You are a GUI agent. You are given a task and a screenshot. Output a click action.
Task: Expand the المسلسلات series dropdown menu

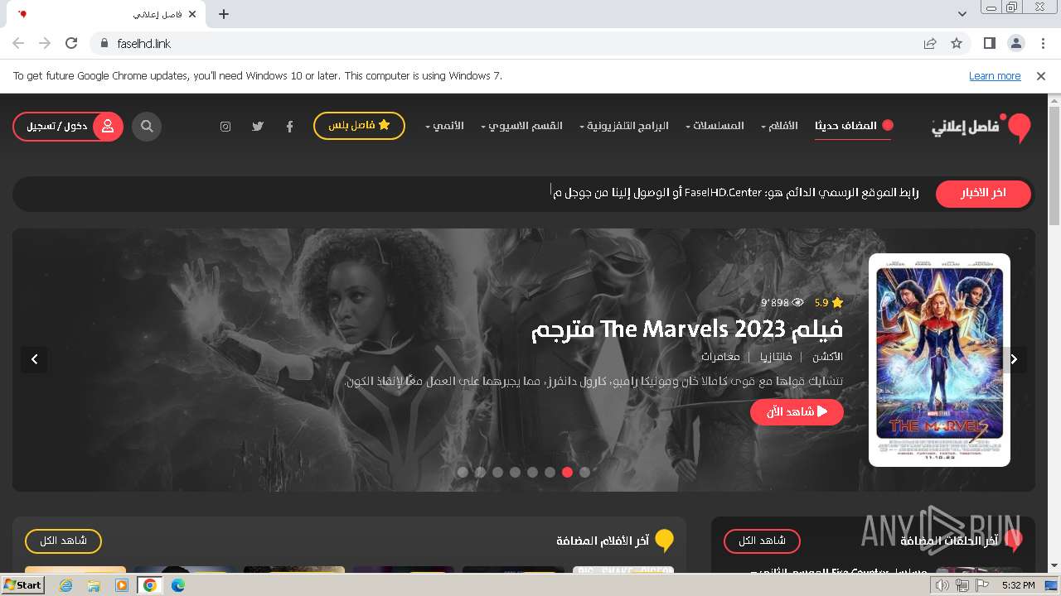pyautogui.click(x=715, y=126)
